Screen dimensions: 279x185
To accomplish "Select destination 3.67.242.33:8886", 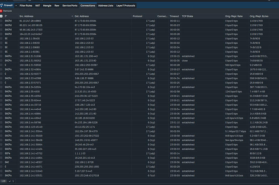I will pyautogui.click(x=84, y=70).
